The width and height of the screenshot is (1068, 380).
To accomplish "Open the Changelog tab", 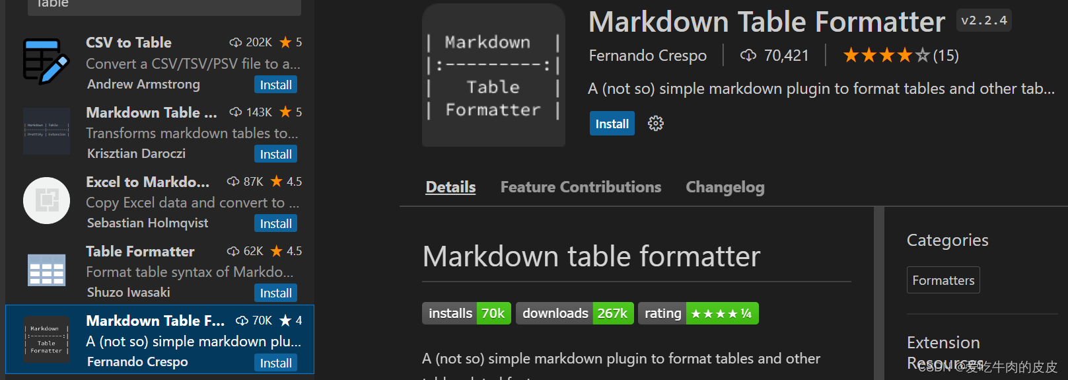I will [725, 187].
